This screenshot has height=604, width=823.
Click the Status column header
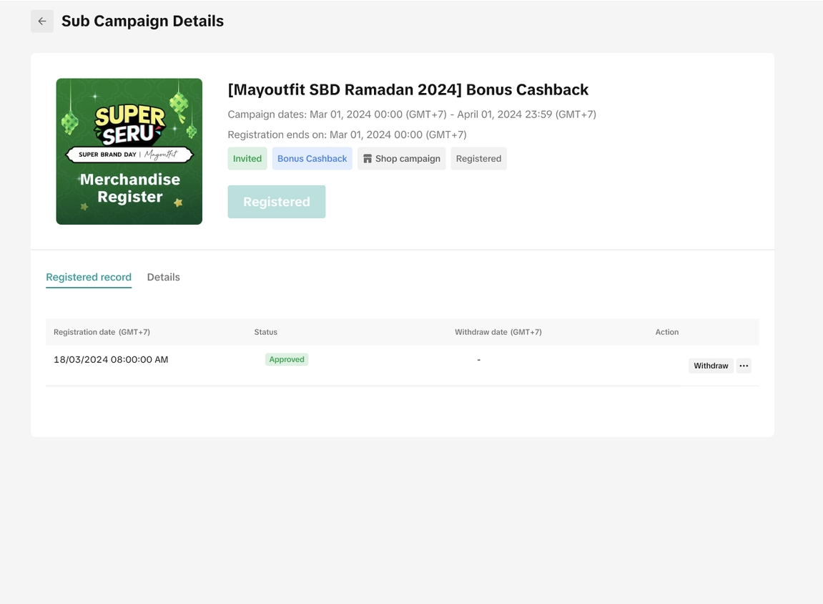(x=265, y=332)
